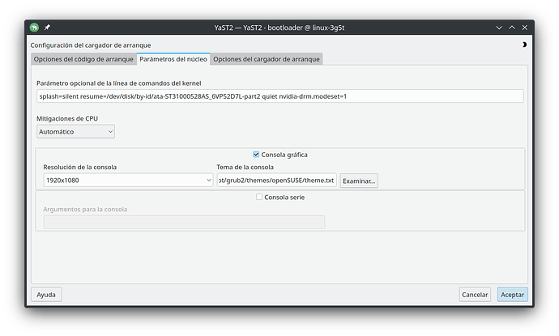This screenshot has width=559, height=336.
Task: Close the YaST2 bootloader window
Action: tap(524, 28)
